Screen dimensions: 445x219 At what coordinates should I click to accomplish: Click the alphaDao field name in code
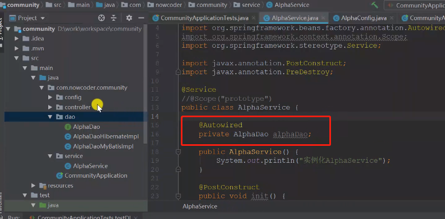290,134
